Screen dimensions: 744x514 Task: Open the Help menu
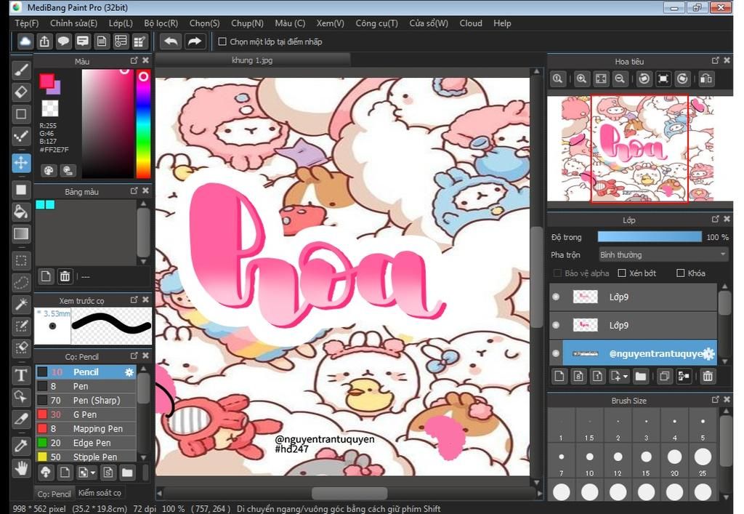click(502, 23)
